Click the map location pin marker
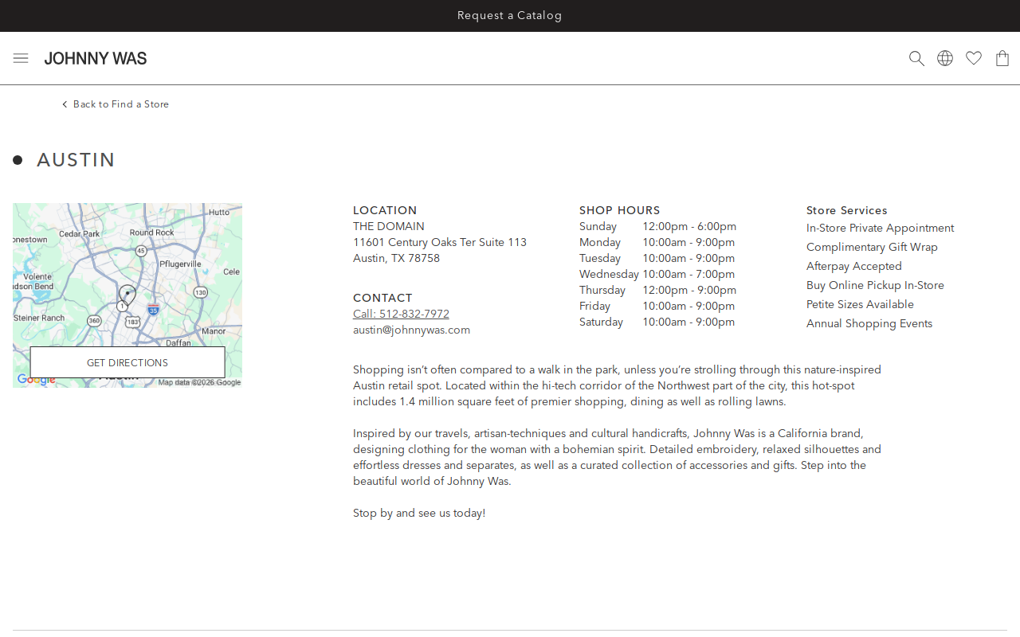The height and width of the screenshot is (637, 1020). point(127,295)
